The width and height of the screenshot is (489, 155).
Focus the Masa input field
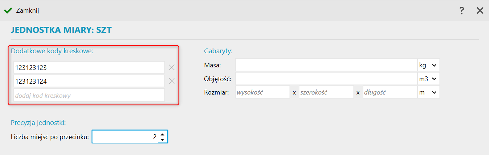coord(326,65)
